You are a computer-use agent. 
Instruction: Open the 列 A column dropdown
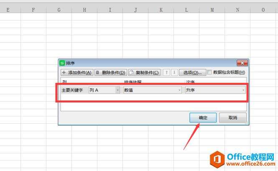(104, 90)
